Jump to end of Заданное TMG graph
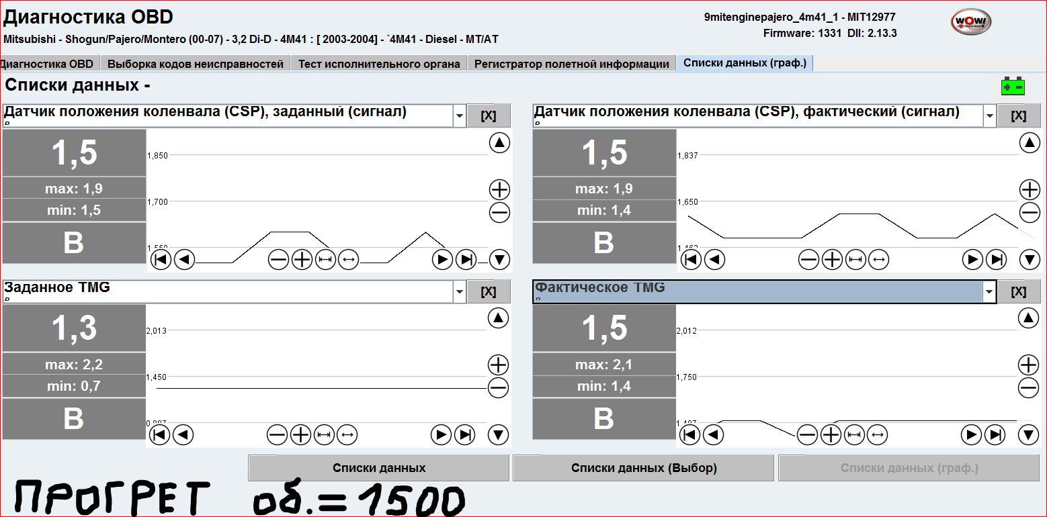Image resolution: width=1047 pixels, height=517 pixels. coord(464,435)
